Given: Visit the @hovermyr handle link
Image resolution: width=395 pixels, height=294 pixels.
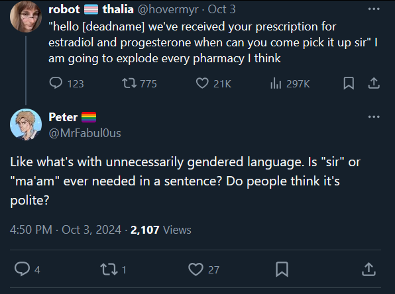Looking at the screenshot, I should (x=168, y=9).
